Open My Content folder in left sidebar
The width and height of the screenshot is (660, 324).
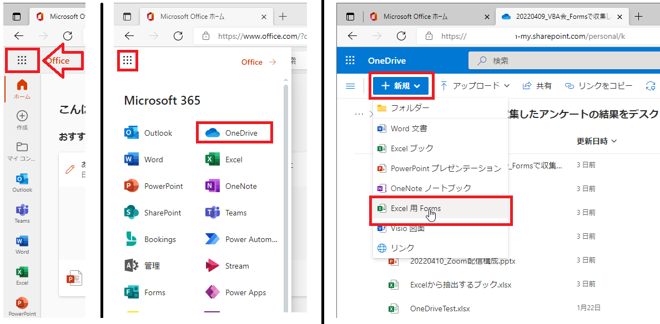22,152
